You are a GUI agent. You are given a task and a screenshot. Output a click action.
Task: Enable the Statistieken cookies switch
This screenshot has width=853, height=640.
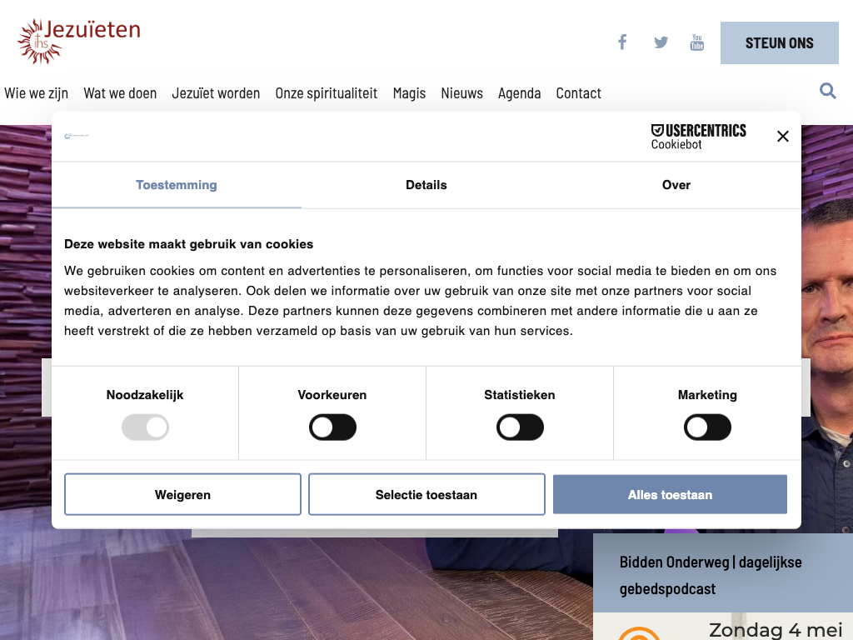(x=520, y=427)
